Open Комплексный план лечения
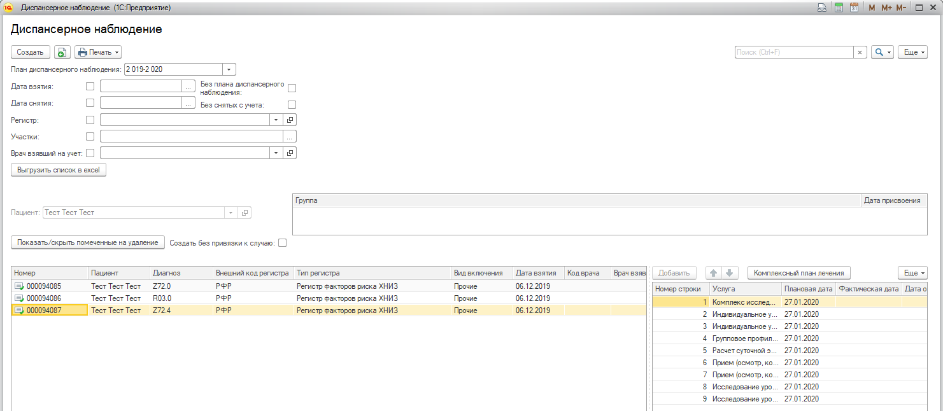This screenshot has height=411, width=943. click(x=798, y=273)
